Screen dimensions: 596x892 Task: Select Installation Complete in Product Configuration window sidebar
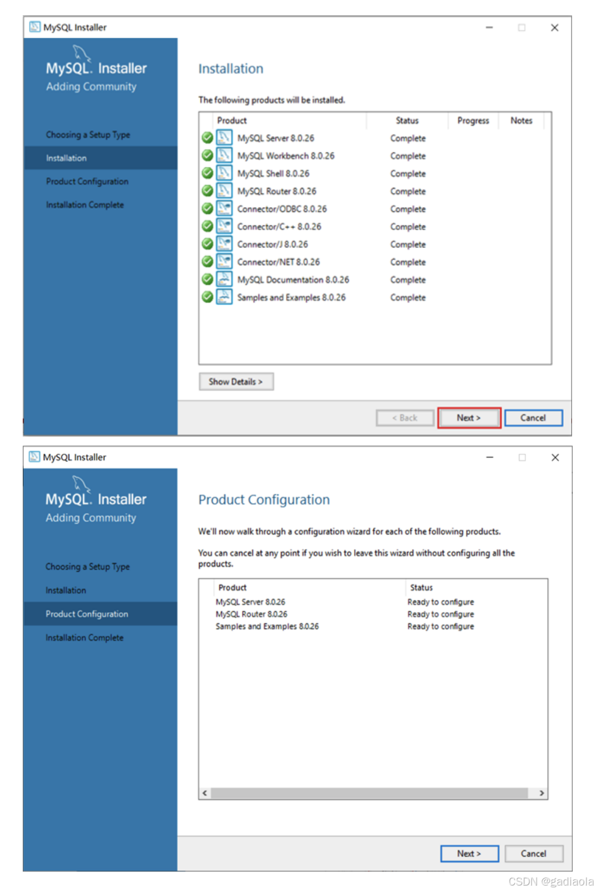(x=85, y=638)
